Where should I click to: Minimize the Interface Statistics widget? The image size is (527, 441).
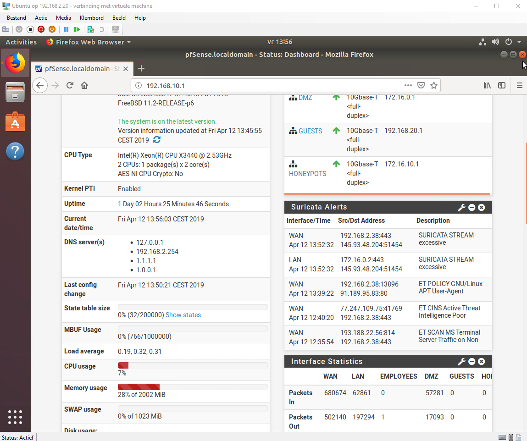tap(472, 362)
